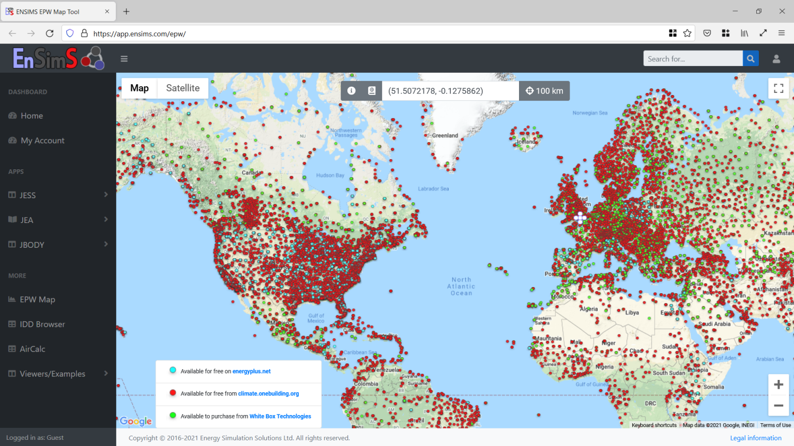Toggle the sidebar with the hamburger icon
The width and height of the screenshot is (794, 446).
tap(124, 58)
